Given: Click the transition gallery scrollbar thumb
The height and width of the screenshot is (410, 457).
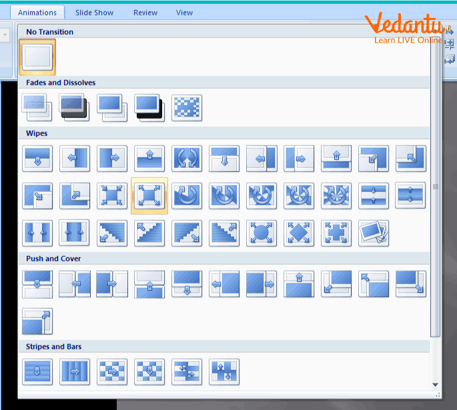Looking at the screenshot, I should point(436,187).
